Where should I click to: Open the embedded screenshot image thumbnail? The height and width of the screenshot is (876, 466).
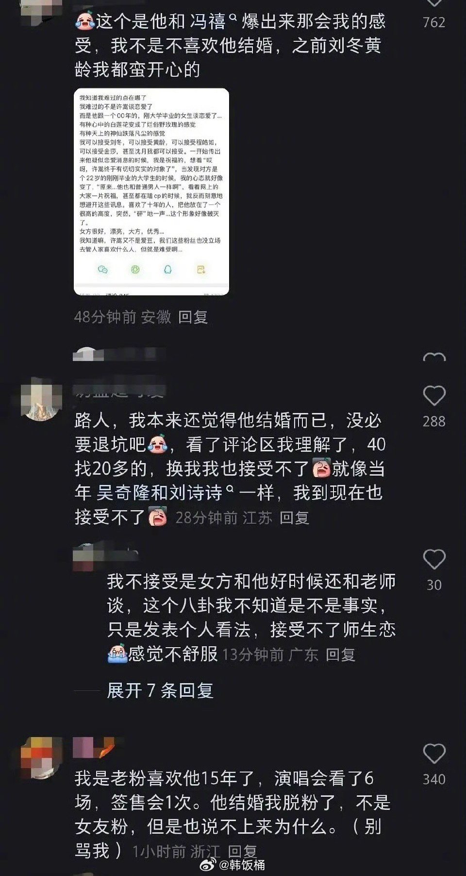tap(151, 191)
